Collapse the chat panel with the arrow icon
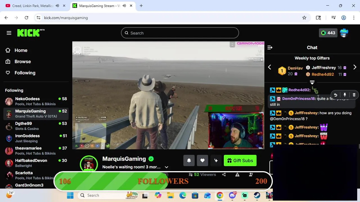Viewport: 360px width, 202px height. pyautogui.click(x=270, y=48)
